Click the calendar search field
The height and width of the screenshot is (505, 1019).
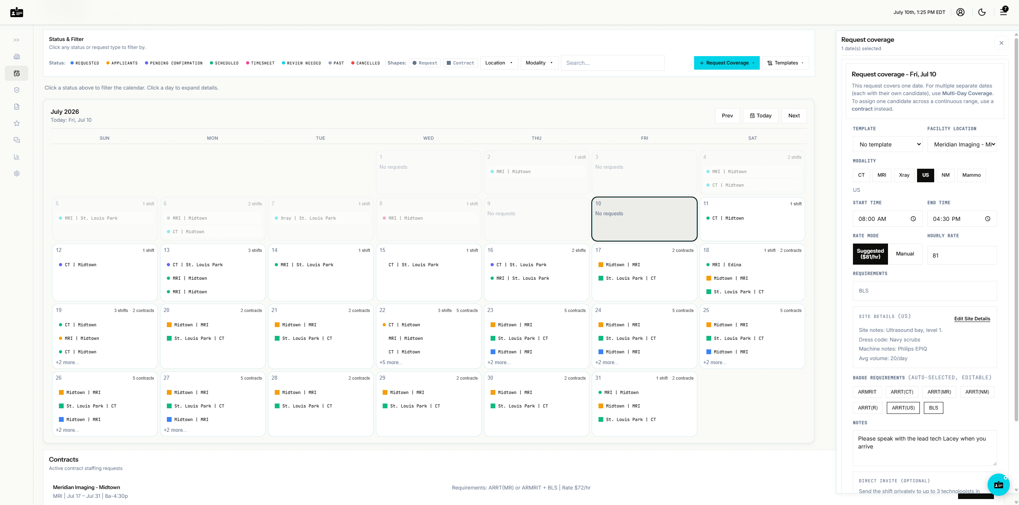612,63
